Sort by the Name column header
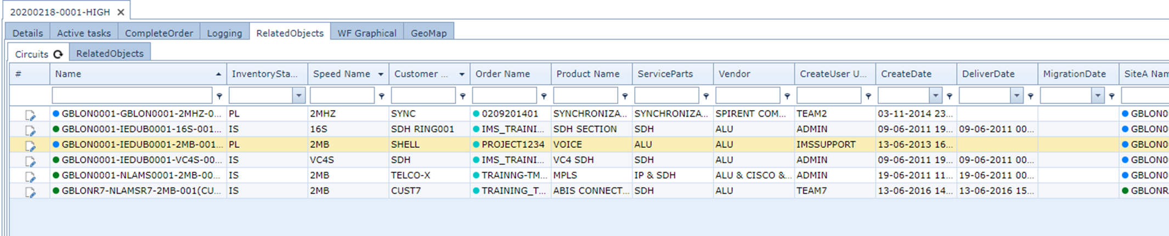 tap(132, 74)
